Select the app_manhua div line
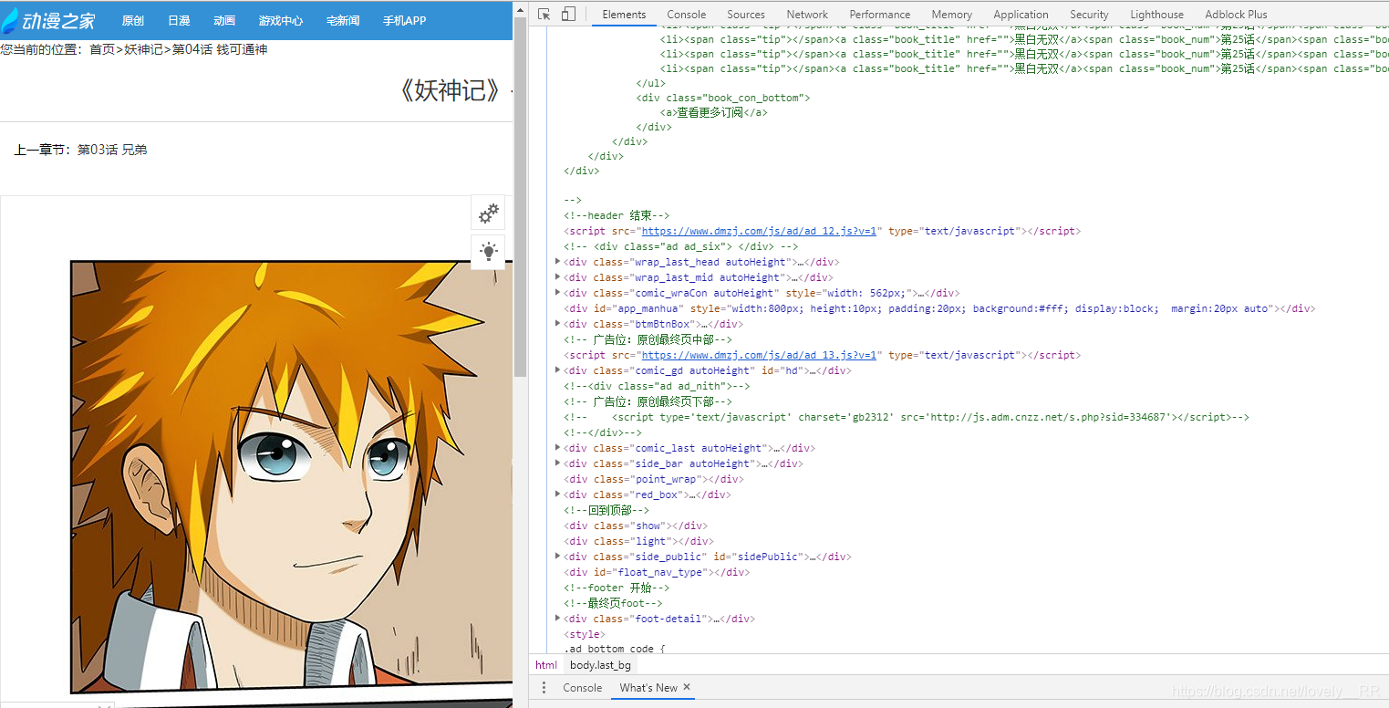Image resolution: width=1389 pixels, height=708 pixels. coord(939,308)
